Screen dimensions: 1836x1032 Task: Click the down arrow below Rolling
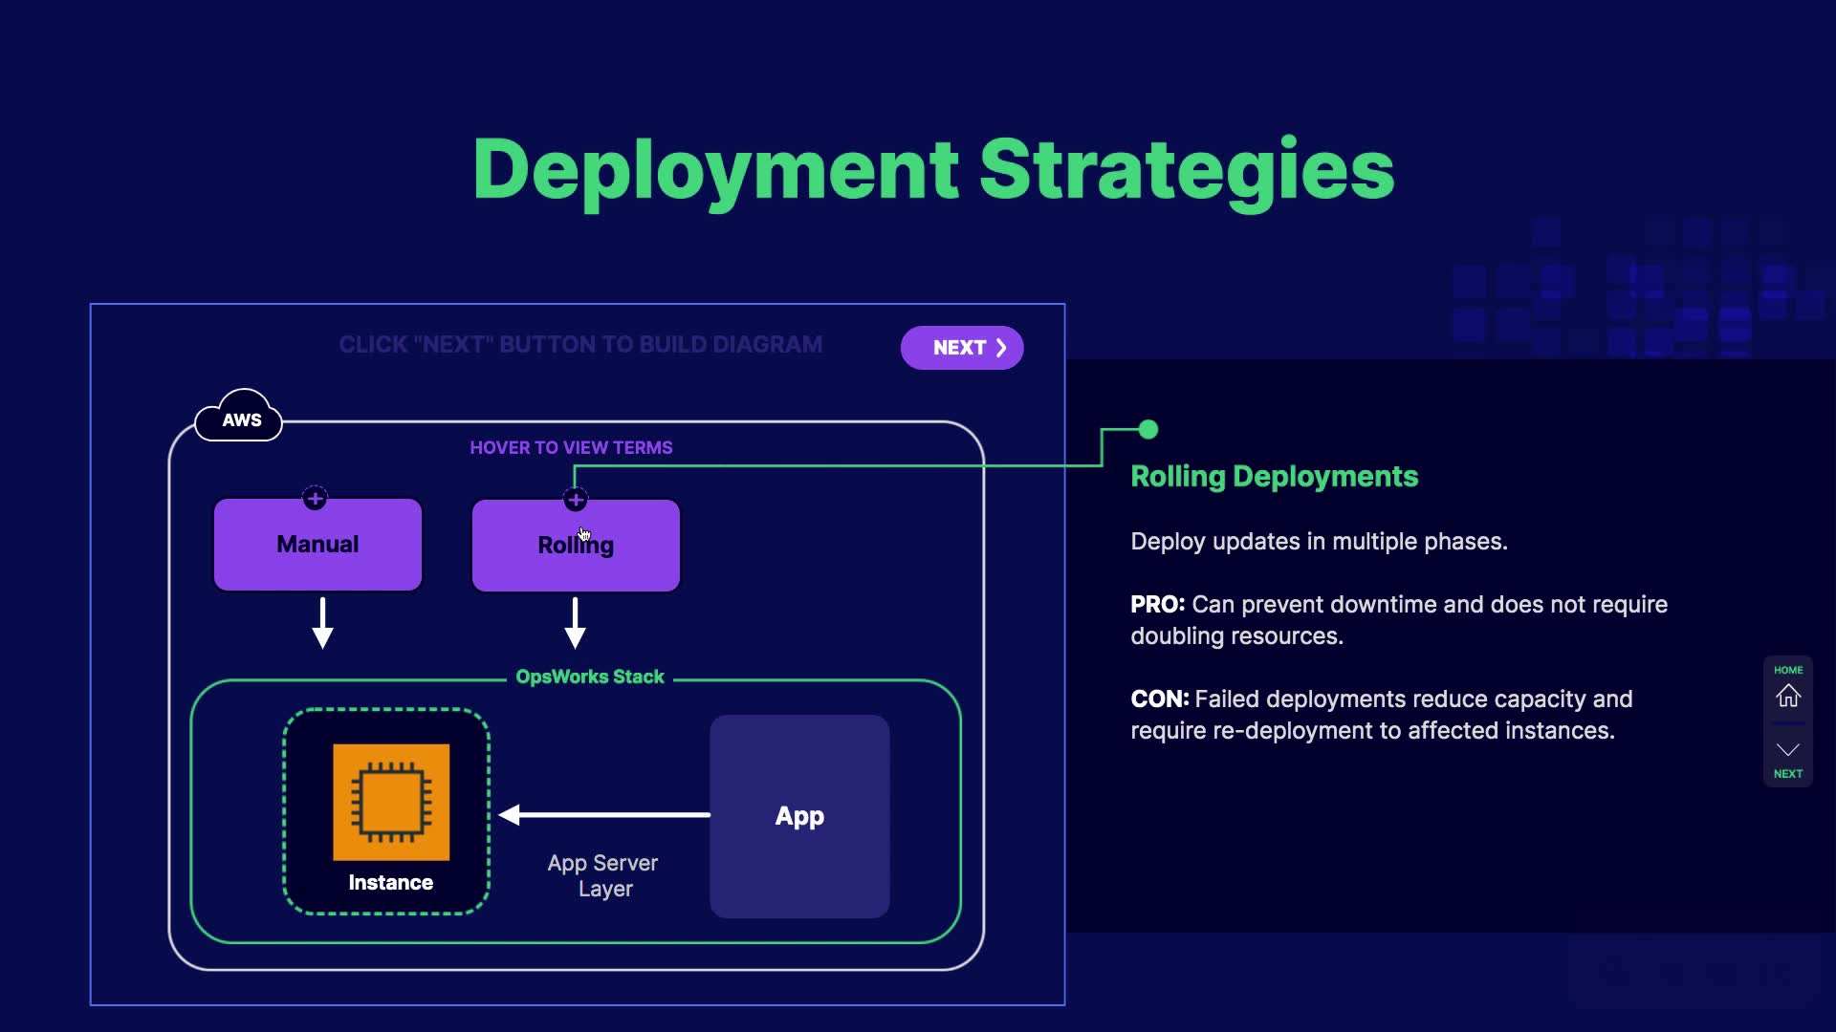(575, 623)
